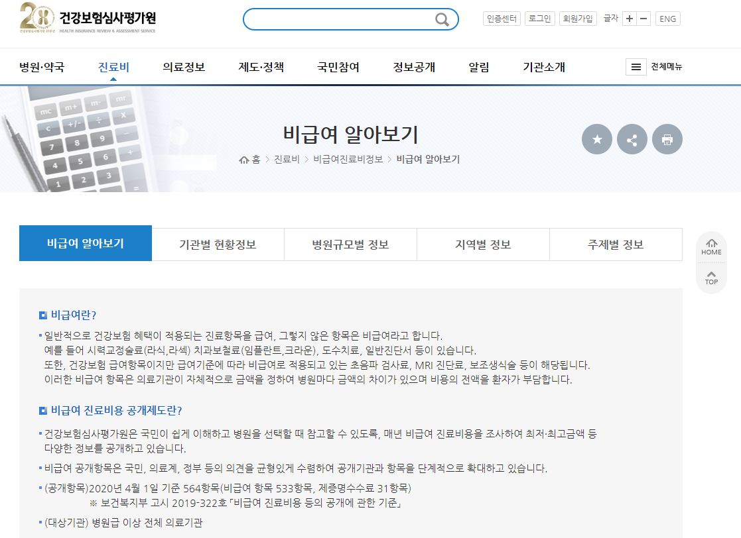
Task: Click the print icon
Action: (x=666, y=139)
